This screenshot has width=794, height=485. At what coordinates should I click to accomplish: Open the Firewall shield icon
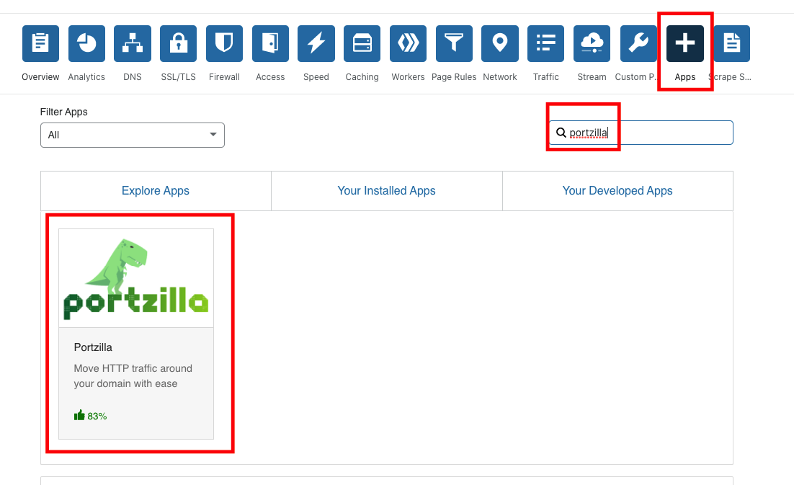(x=224, y=44)
